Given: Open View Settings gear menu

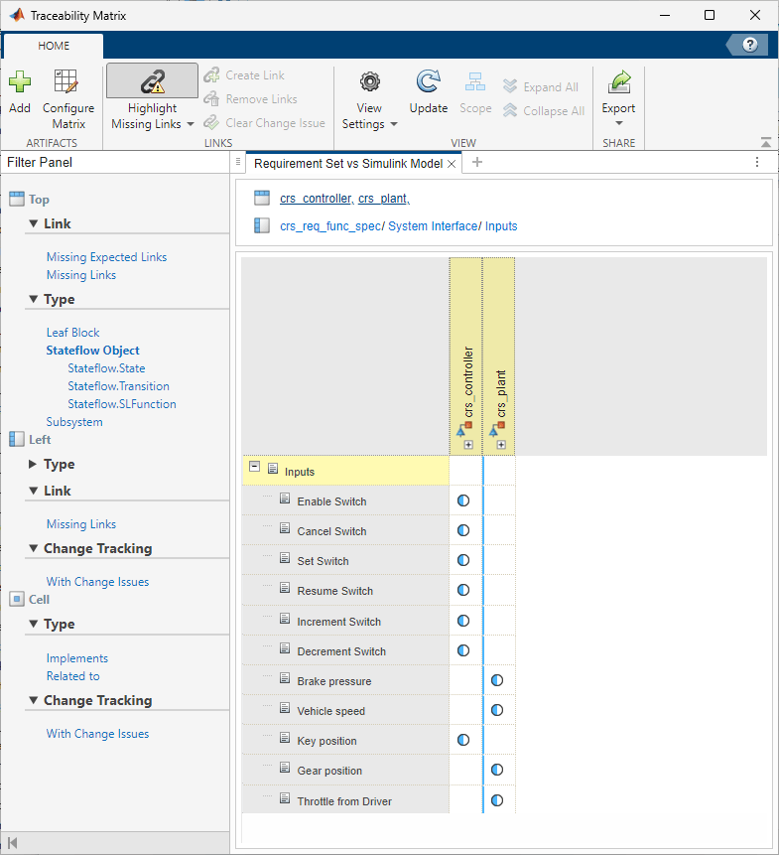Looking at the screenshot, I should (x=369, y=99).
